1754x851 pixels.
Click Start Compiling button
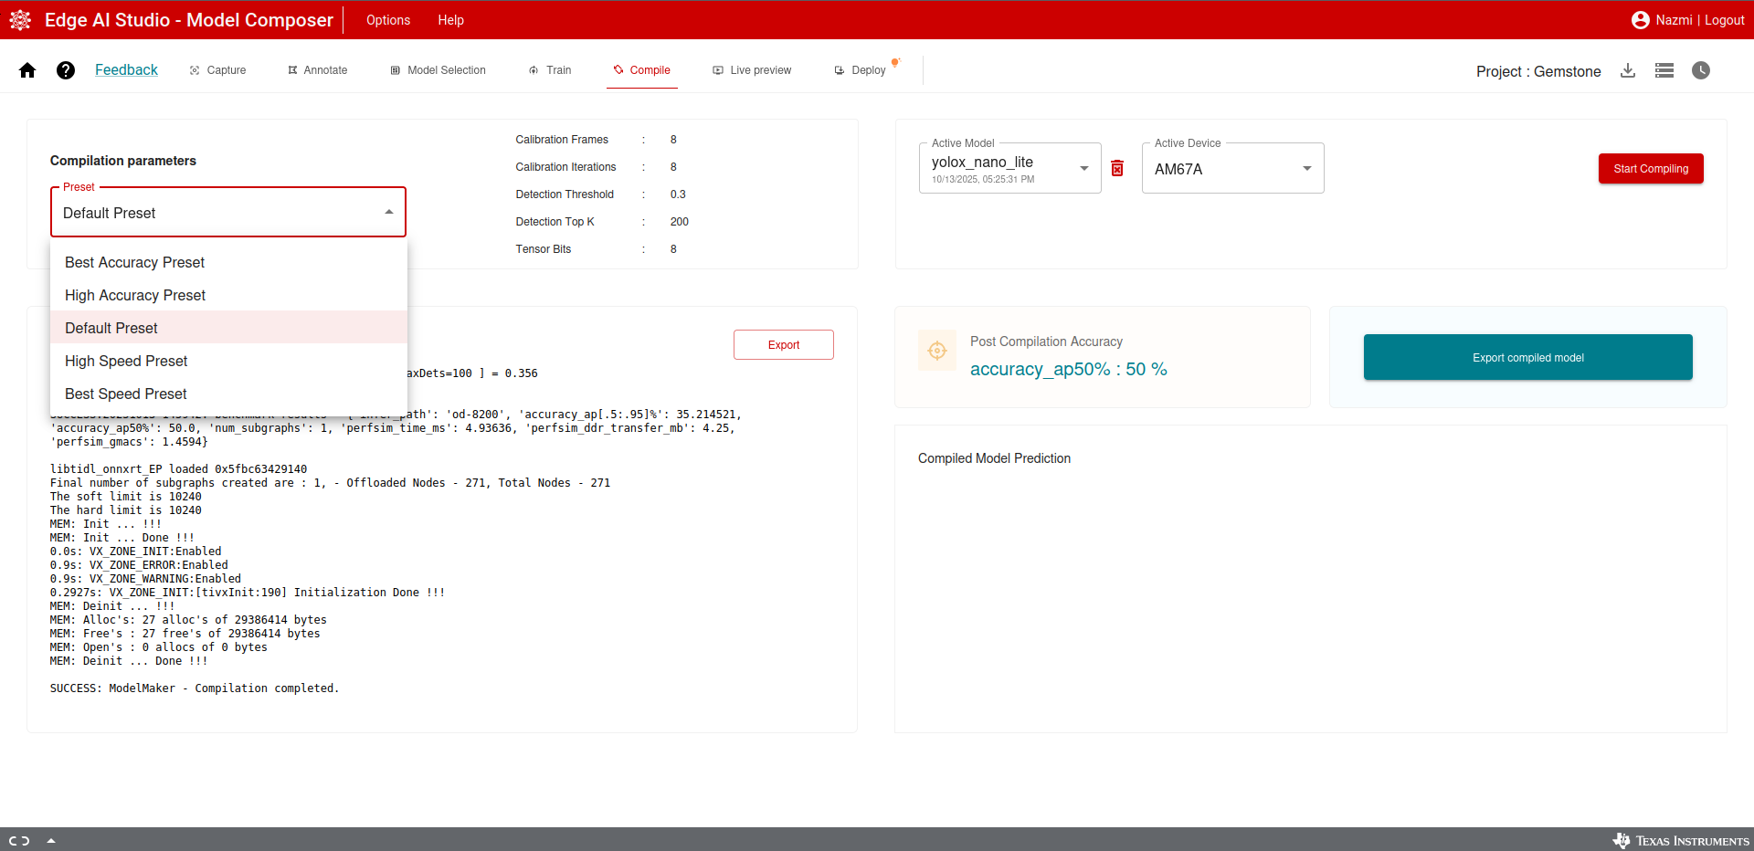[x=1651, y=169]
